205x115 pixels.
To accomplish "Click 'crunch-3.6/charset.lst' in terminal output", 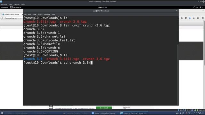I will tap(45, 36).
